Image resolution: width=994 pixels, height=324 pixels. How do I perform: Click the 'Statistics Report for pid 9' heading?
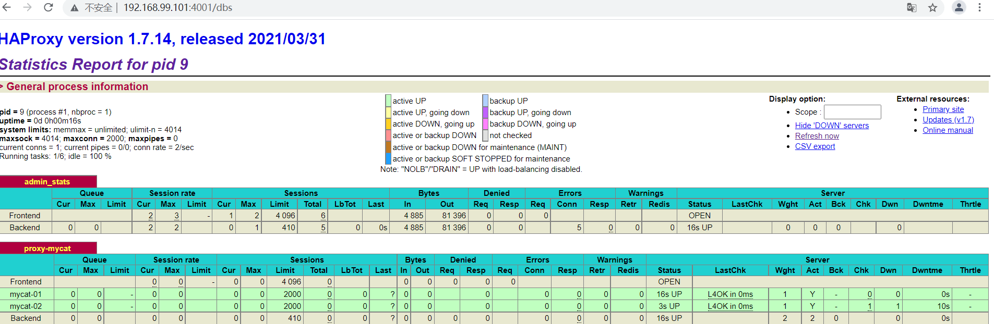click(x=94, y=64)
